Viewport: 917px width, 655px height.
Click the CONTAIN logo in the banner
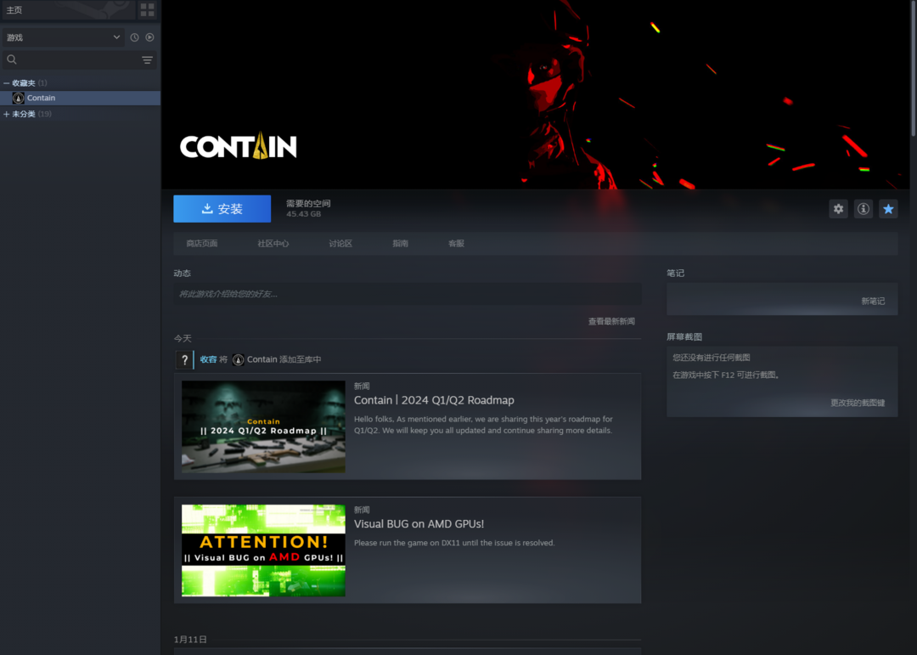(238, 146)
